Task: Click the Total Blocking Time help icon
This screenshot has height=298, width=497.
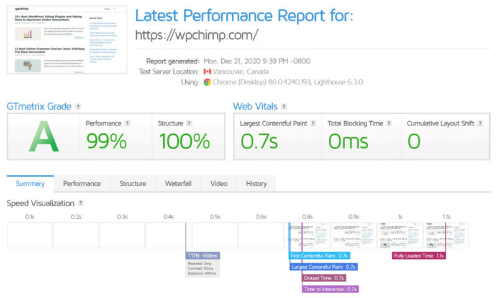Action: pos(390,123)
